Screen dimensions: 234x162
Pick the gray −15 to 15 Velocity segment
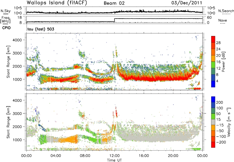213,122
